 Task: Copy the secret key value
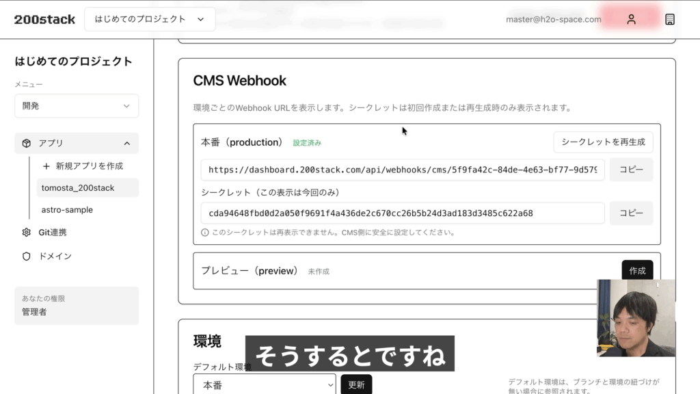pos(631,213)
